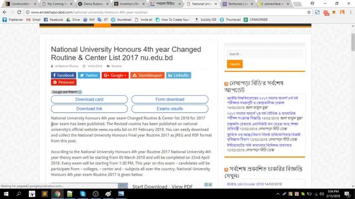The width and height of the screenshot is (355, 199).
Task: Open the Freelancer bookmark
Action: point(13,20)
